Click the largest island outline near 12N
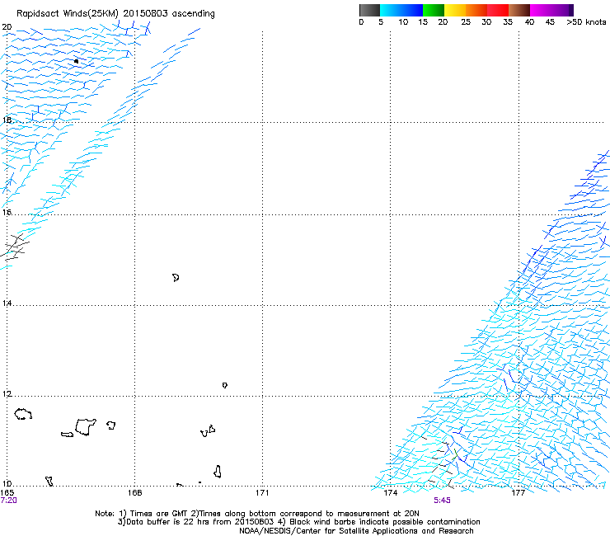This screenshot has width=610, height=536. (x=85, y=427)
